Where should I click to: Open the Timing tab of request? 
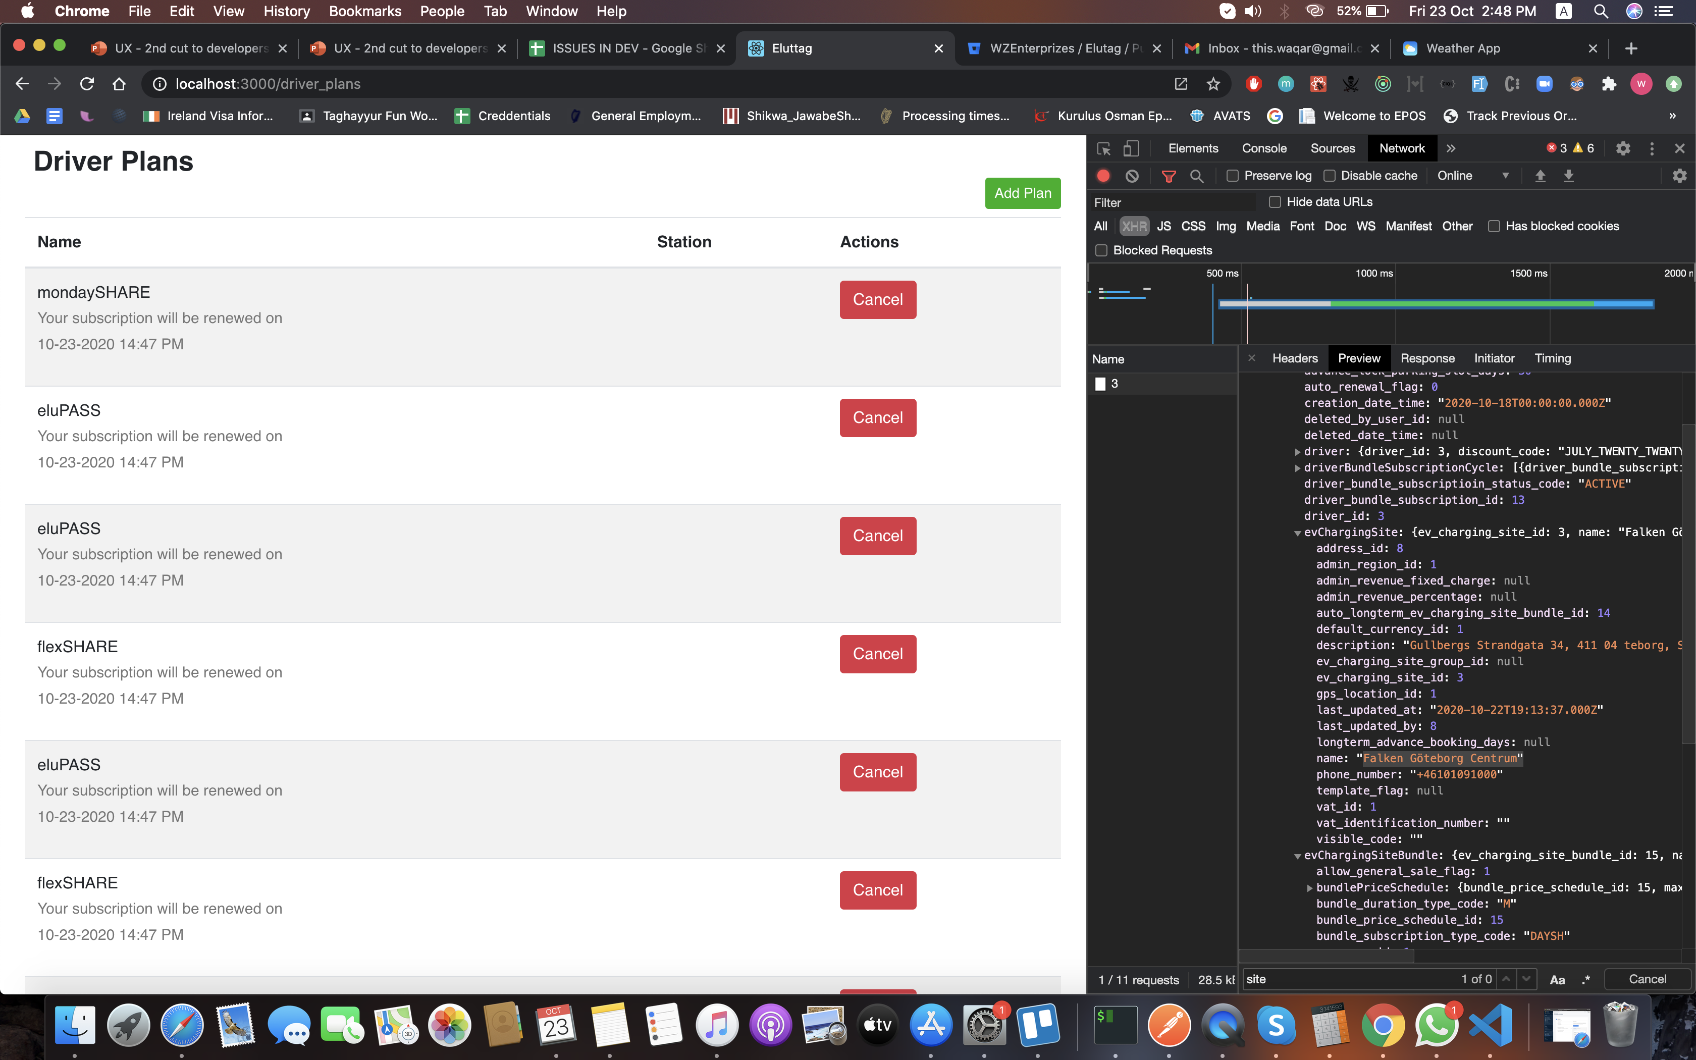[x=1552, y=358]
